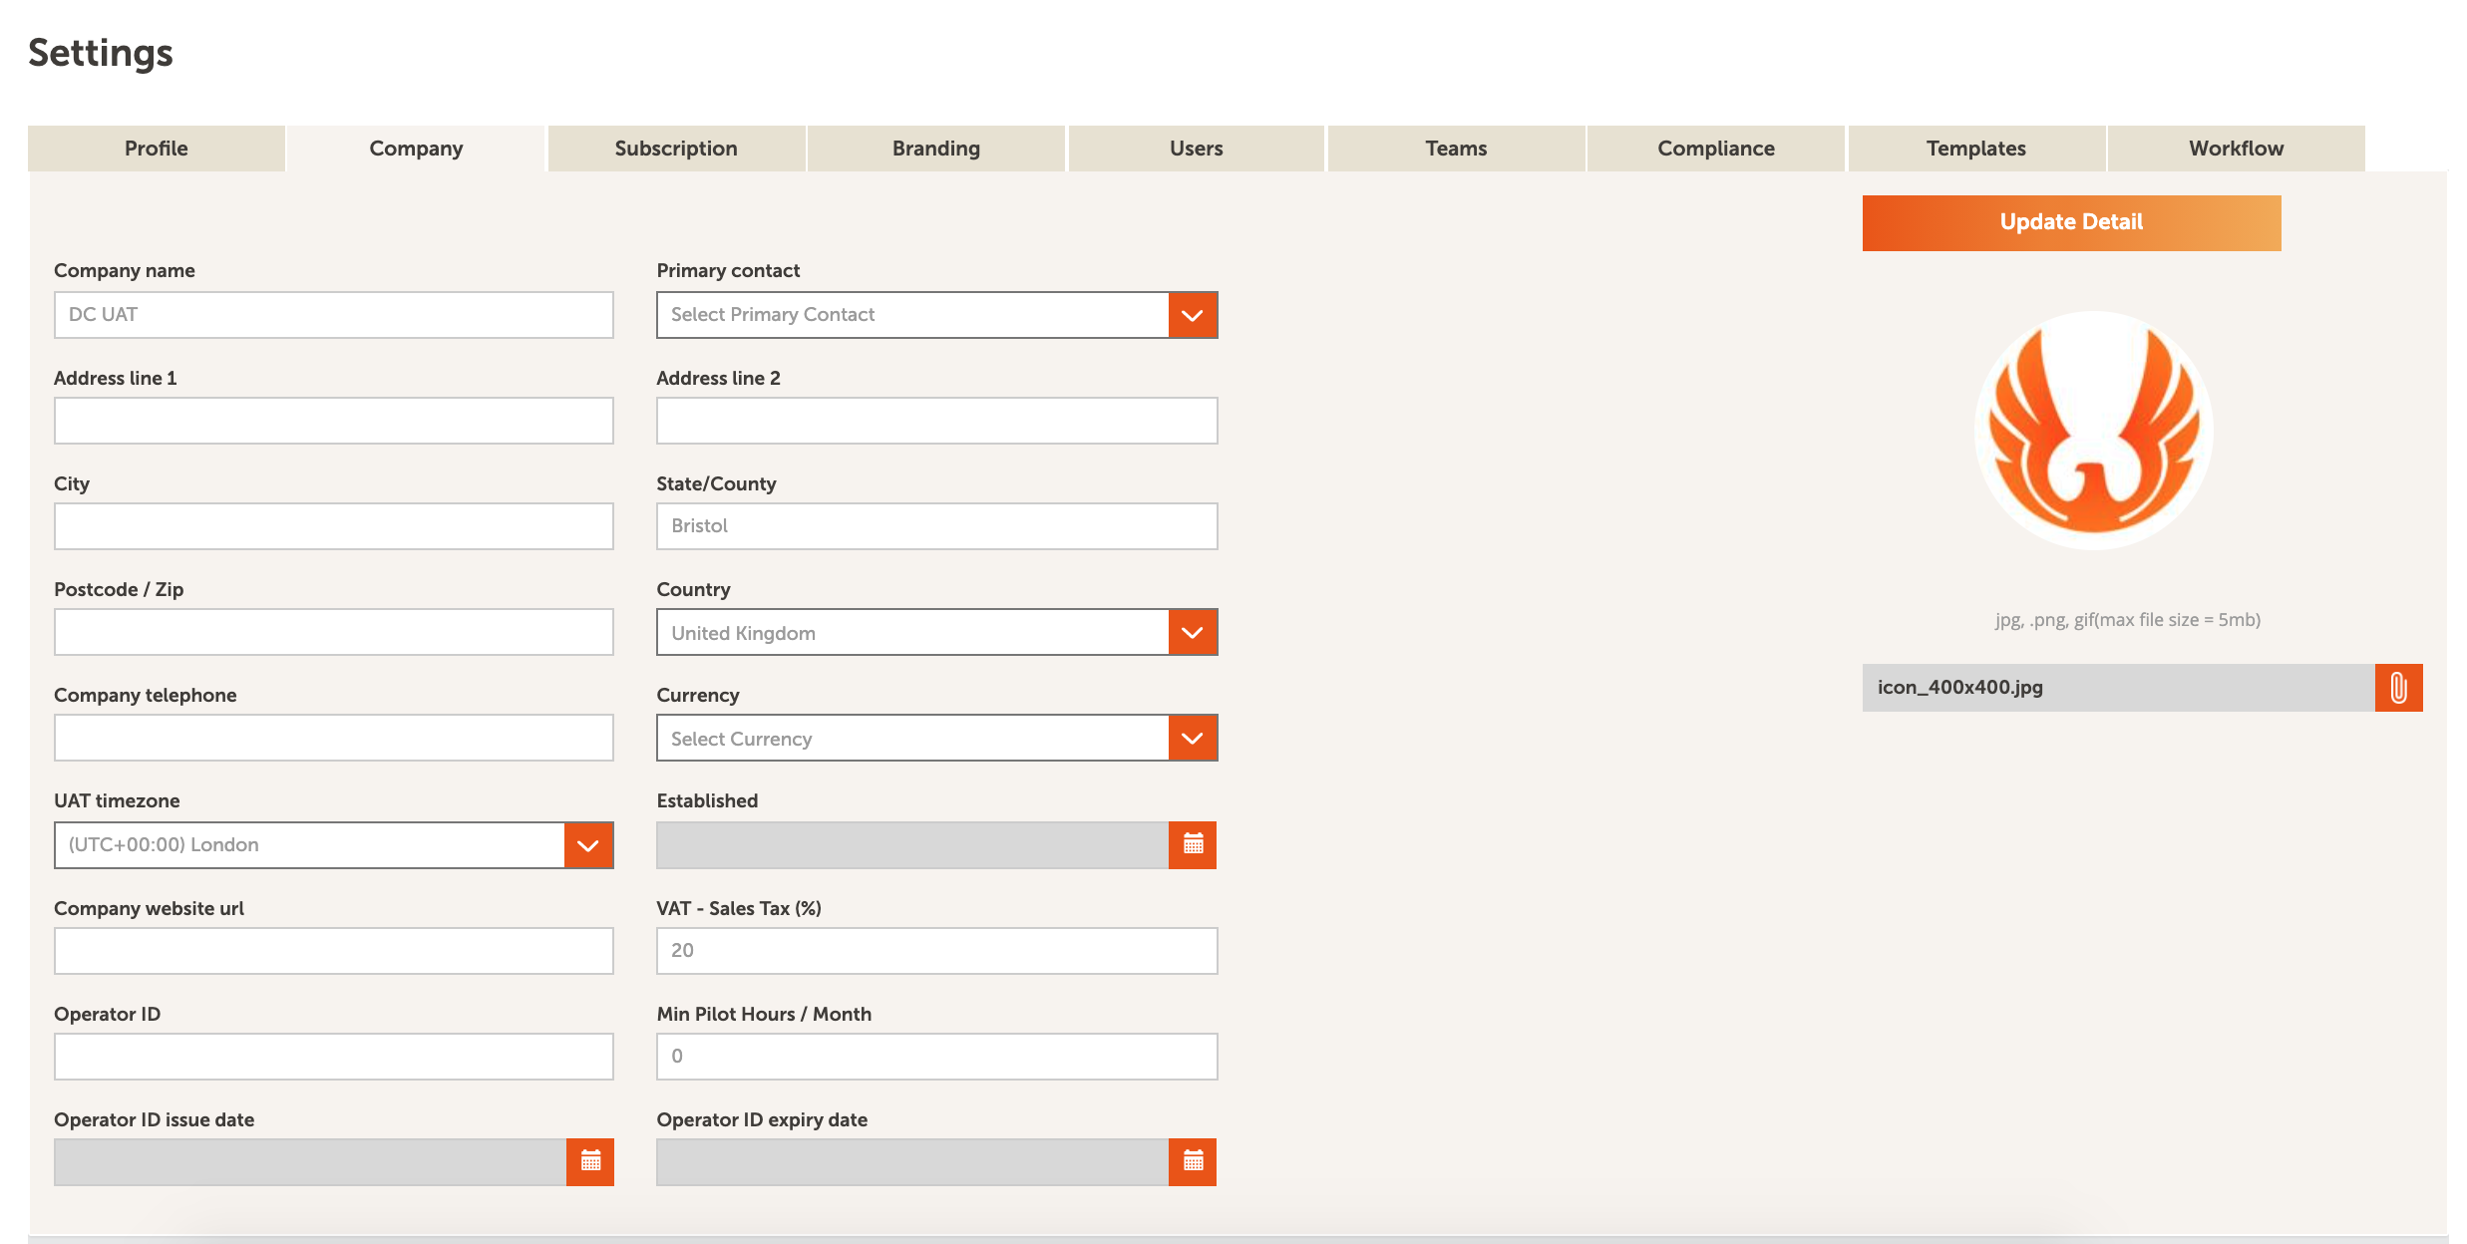Expand the Country dropdown arrow
The height and width of the screenshot is (1244, 2467).
pos(1193,632)
